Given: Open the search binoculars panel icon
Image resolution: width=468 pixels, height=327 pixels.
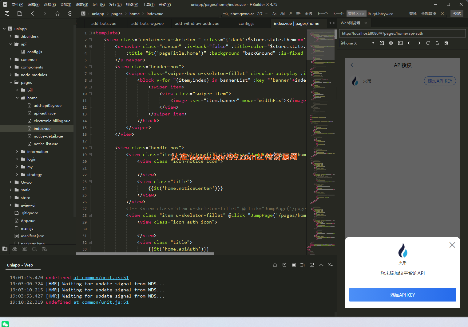Looking at the screenshot, I should tap(15, 249).
